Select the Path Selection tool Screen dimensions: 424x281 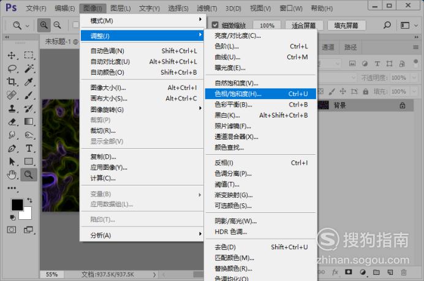click(x=12, y=161)
